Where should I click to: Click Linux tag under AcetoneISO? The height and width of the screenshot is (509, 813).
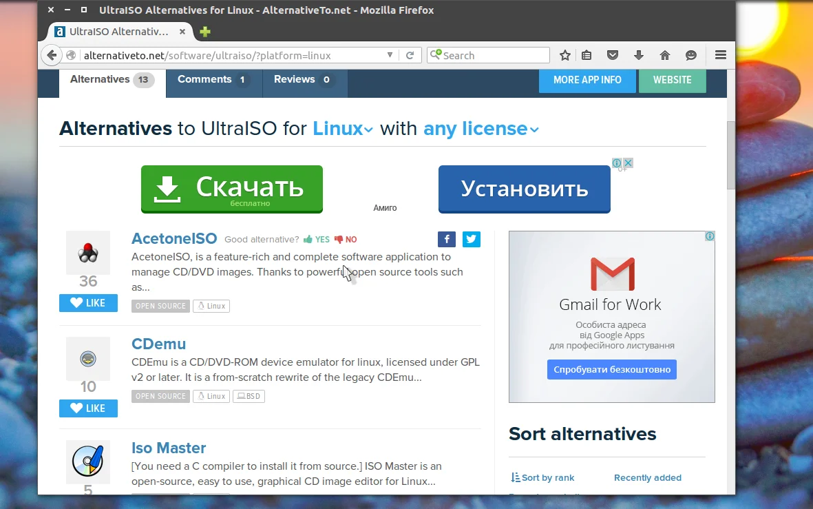tap(211, 306)
